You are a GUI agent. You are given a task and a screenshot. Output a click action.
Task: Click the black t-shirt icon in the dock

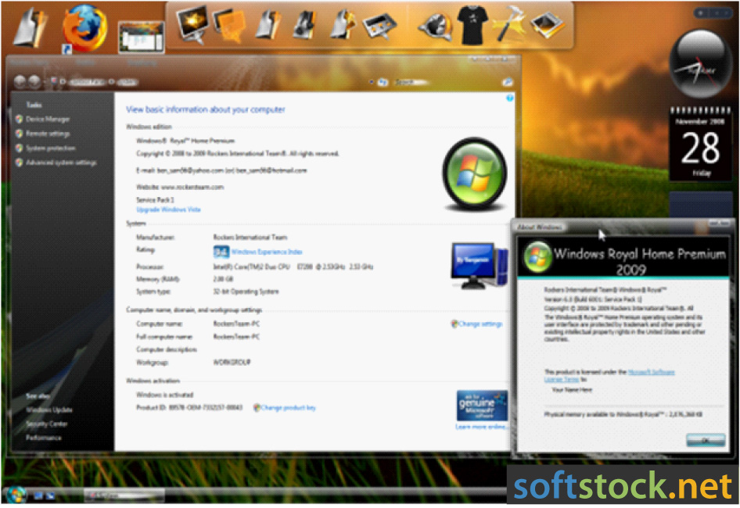pyautogui.click(x=473, y=24)
